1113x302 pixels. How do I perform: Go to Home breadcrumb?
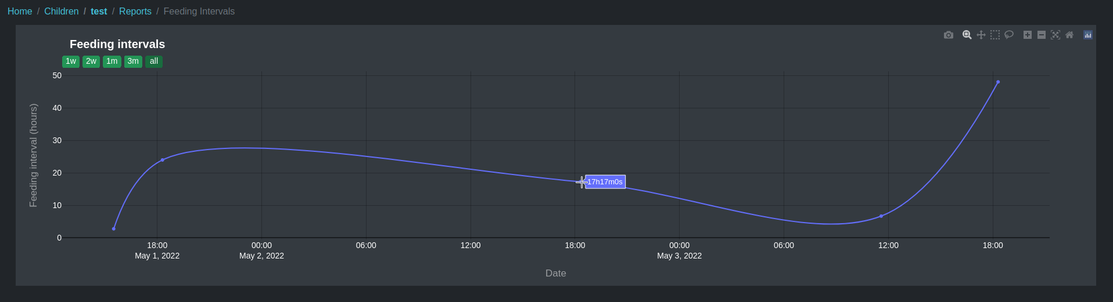[x=20, y=12]
